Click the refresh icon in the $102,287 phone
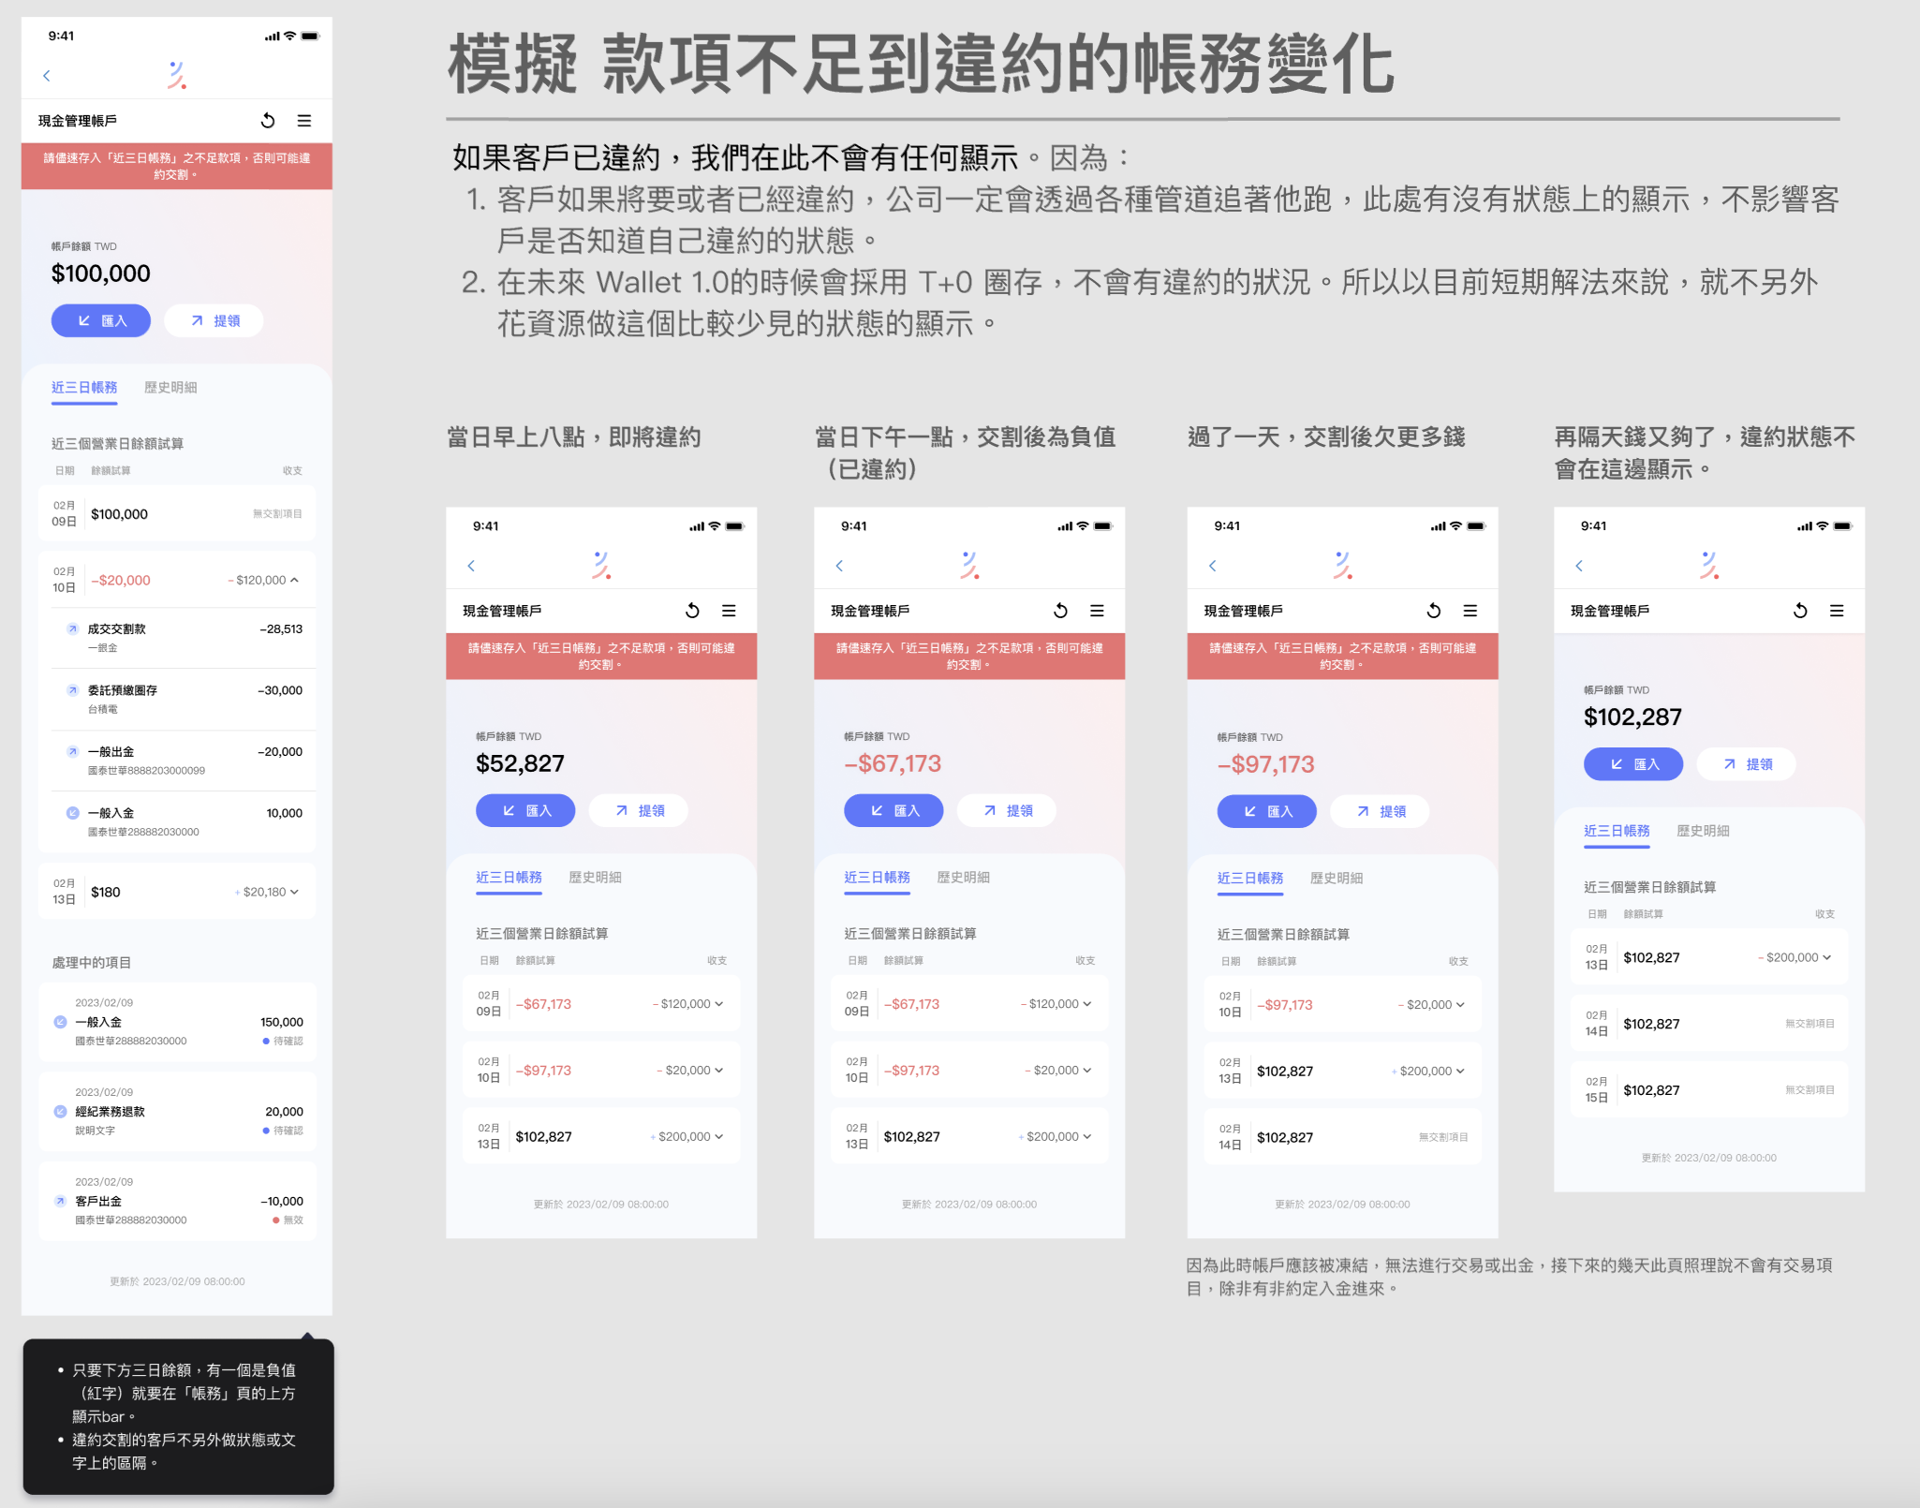 coord(1800,611)
